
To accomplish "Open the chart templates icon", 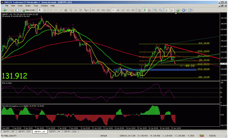I will pos(190,10).
